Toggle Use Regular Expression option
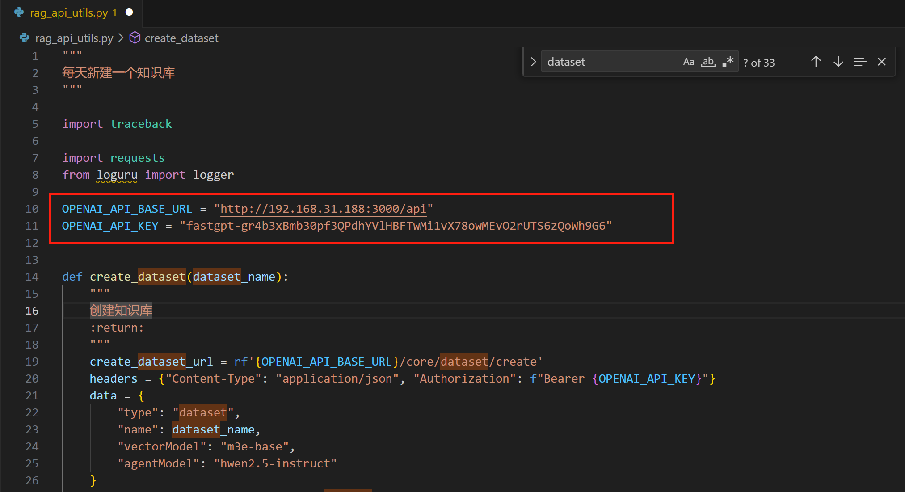This screenshot has height=492, width=905. [728, 62]
